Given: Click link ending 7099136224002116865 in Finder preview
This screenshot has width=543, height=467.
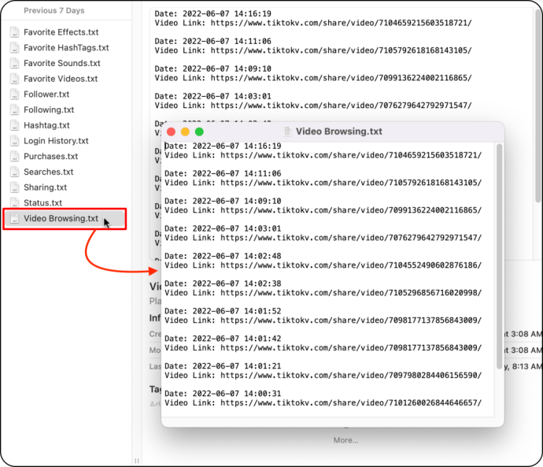Looking at the screenshot, I should click(341, 78).
